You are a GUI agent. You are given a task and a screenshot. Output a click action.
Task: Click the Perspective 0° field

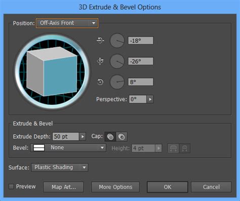tap(138, 99)
